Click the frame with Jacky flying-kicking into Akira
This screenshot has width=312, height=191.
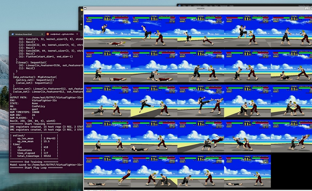201,136
